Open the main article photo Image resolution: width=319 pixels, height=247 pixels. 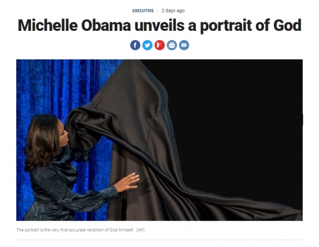[159, 140]
